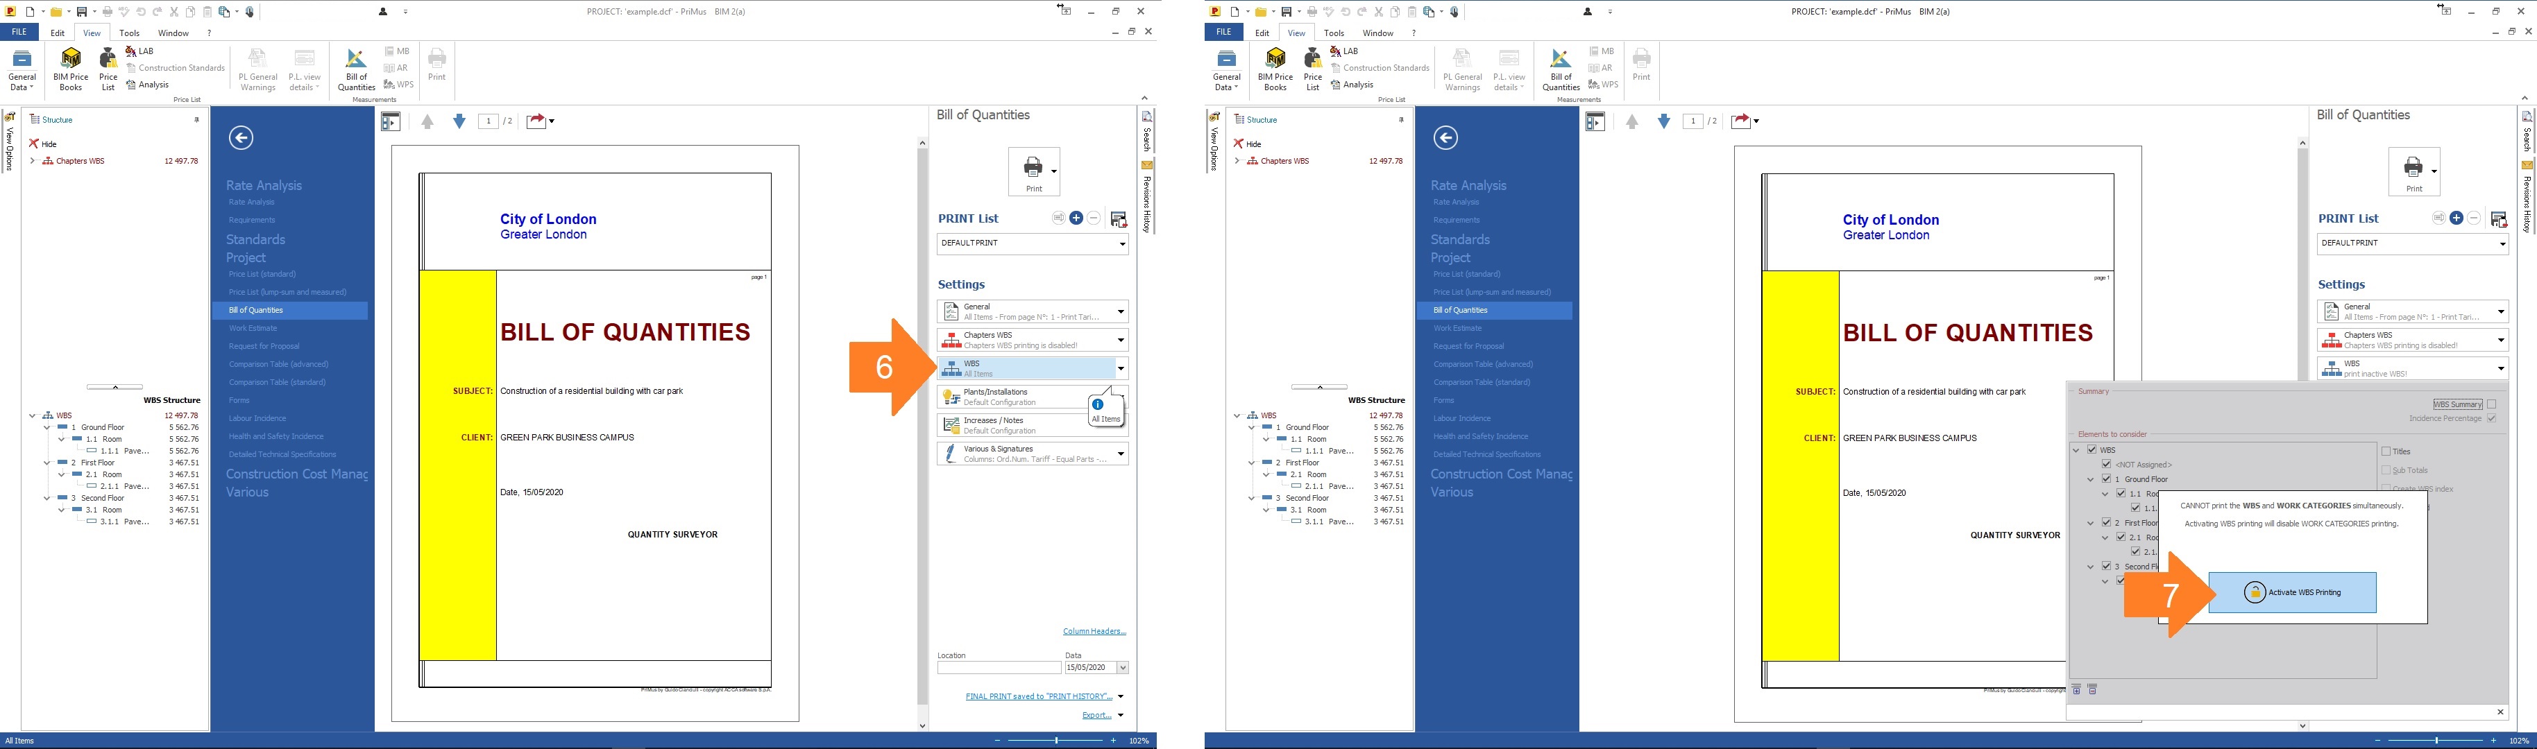Open BIM Price Books in left window
The height and width of the screenshot is (749, 2537).
pyautogui.click(x=71, y=69)
